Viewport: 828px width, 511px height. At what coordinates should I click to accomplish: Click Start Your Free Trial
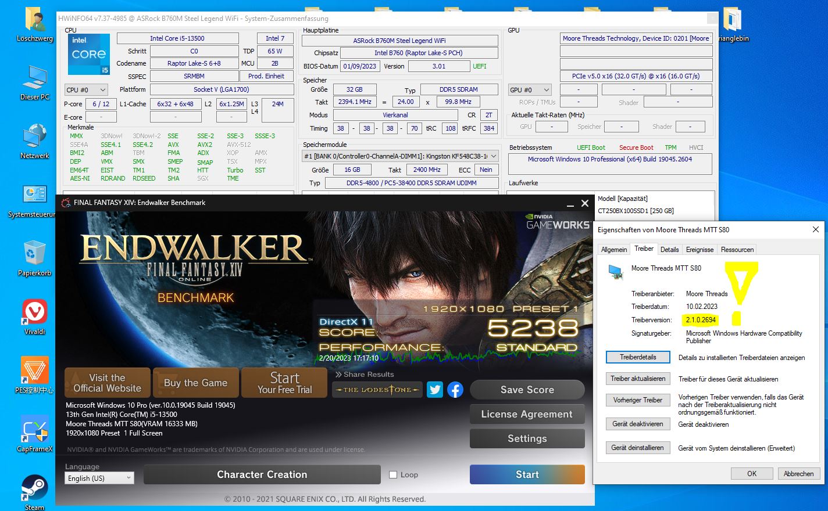coord(284,383)
